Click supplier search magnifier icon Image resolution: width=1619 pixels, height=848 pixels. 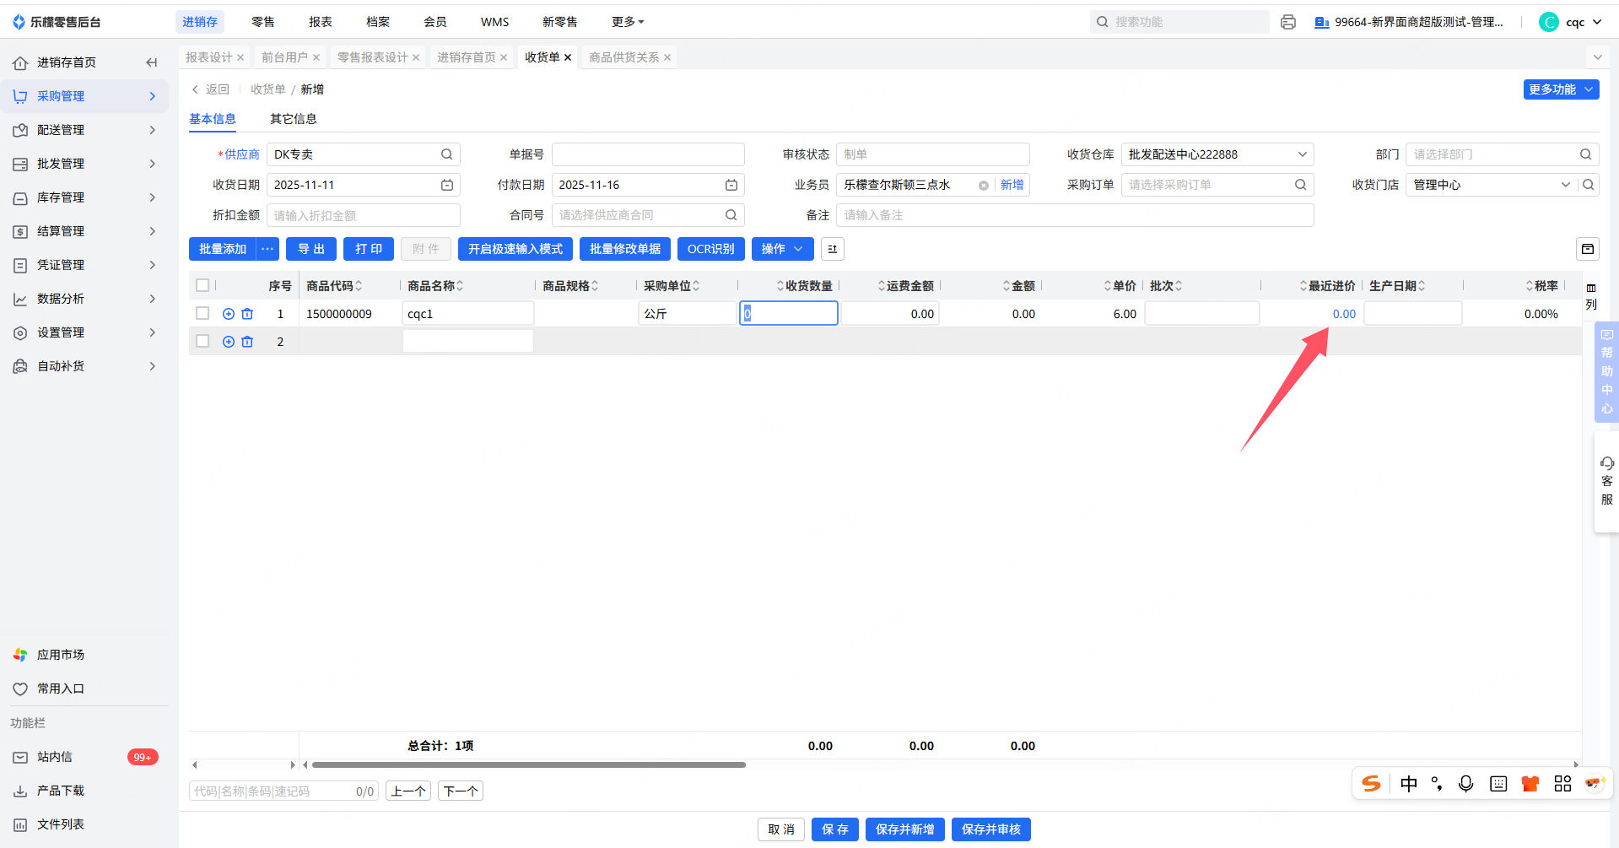[x=447, y=154]
